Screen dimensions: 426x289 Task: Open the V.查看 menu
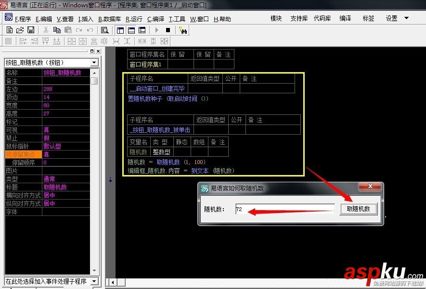(x=65, y=19)
